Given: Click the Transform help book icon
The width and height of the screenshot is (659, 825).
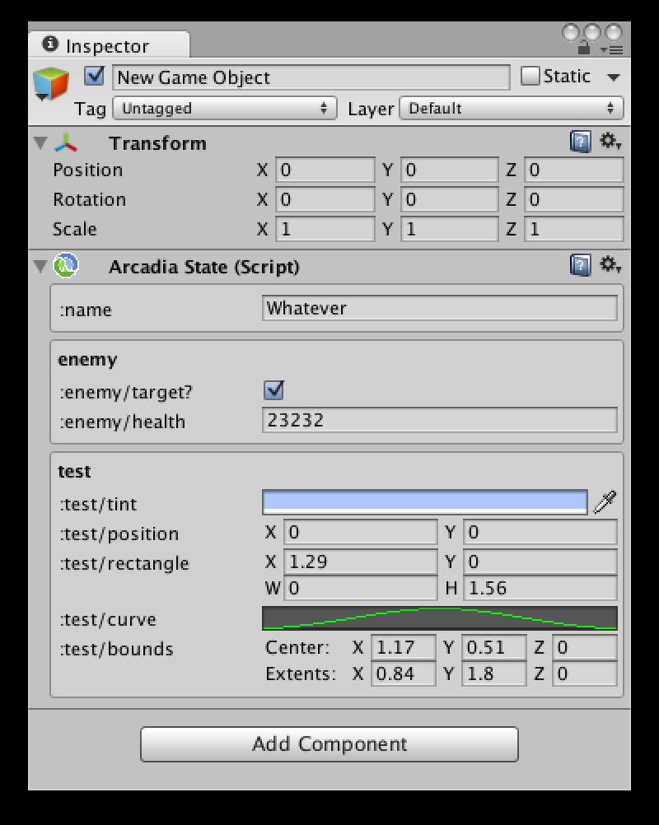Looking at the screenshot, I should coord(580,142).
